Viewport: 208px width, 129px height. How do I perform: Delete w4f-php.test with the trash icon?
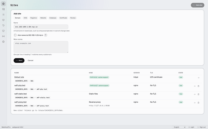pos(198,86)
